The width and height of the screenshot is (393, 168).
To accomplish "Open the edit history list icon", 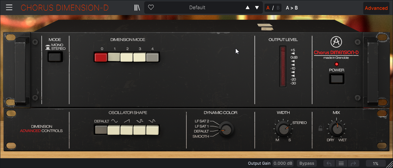I will tap(341, 163).
